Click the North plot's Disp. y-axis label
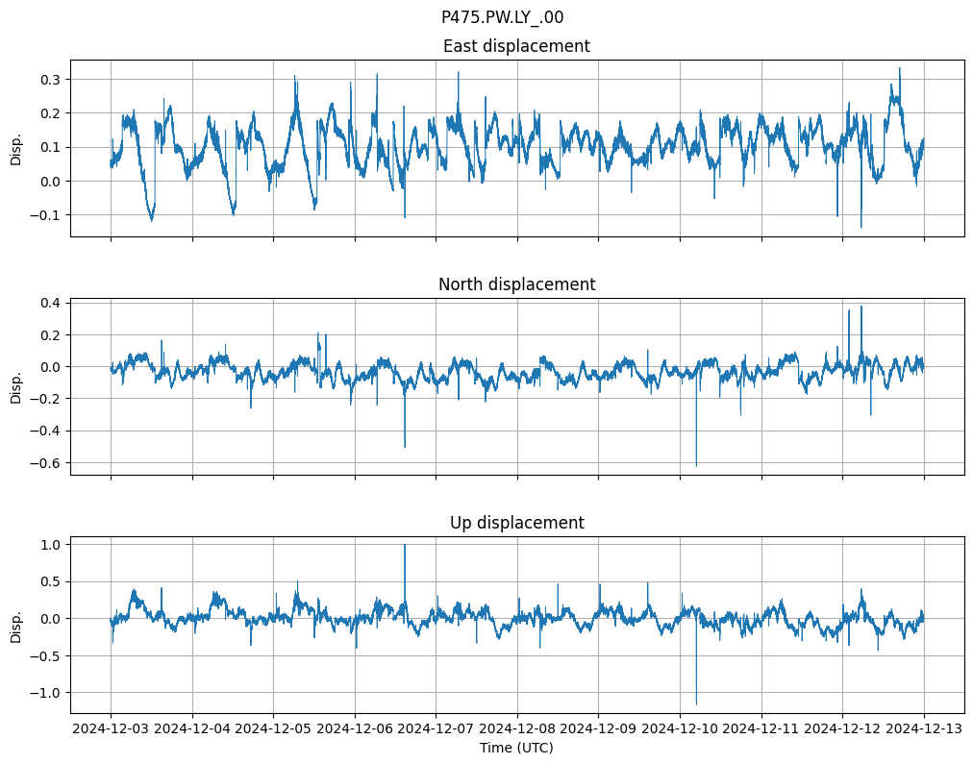973x764 pixels. tap(16, 386)
